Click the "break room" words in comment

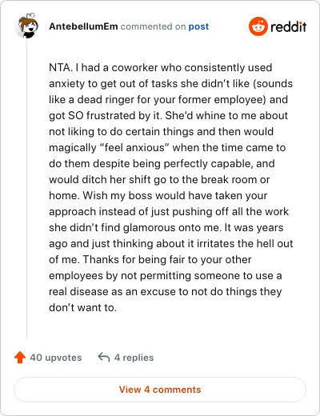(229, 179)
